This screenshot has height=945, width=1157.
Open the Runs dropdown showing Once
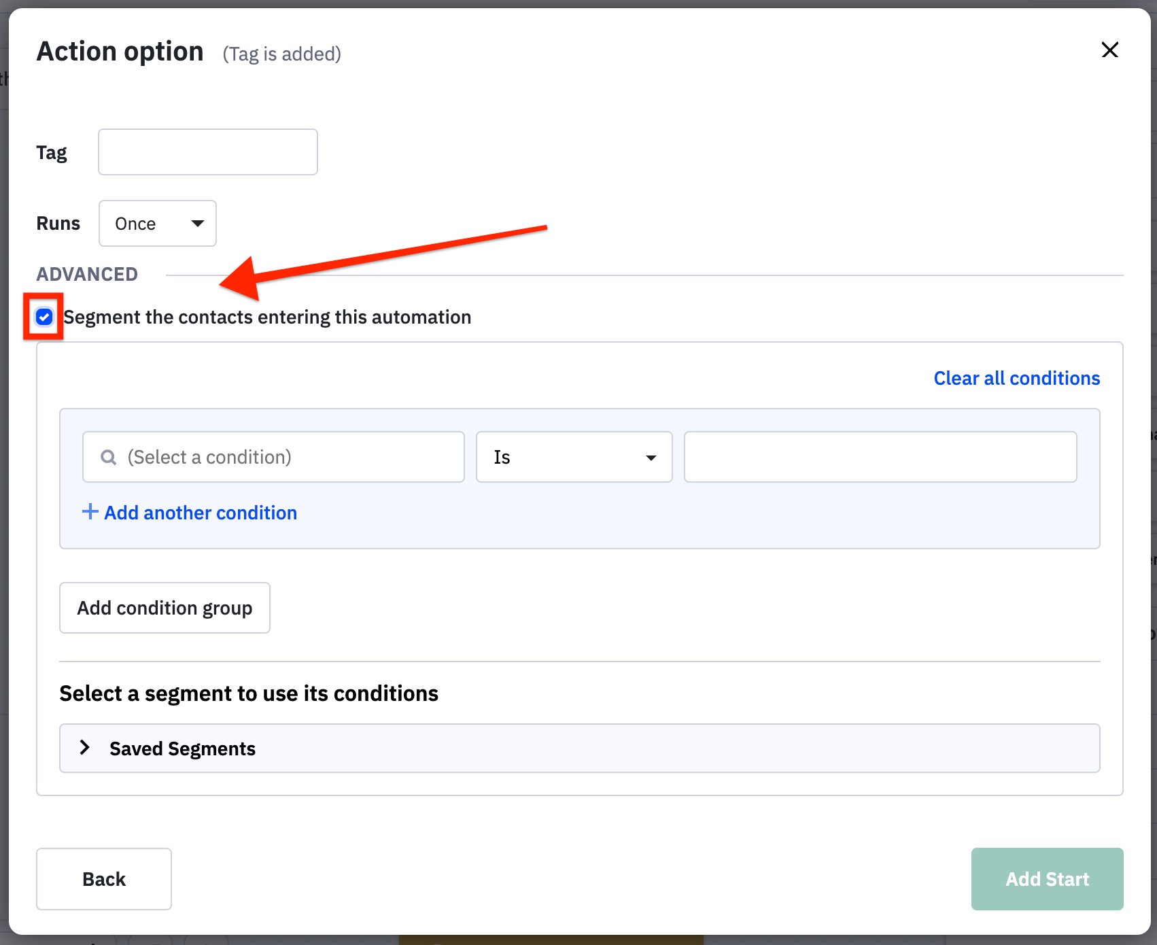click(157, 224)
